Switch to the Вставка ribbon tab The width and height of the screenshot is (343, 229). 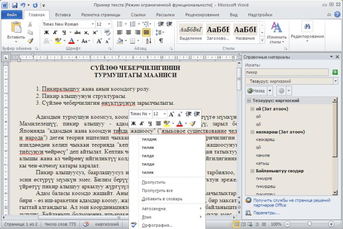pos(63,15)
